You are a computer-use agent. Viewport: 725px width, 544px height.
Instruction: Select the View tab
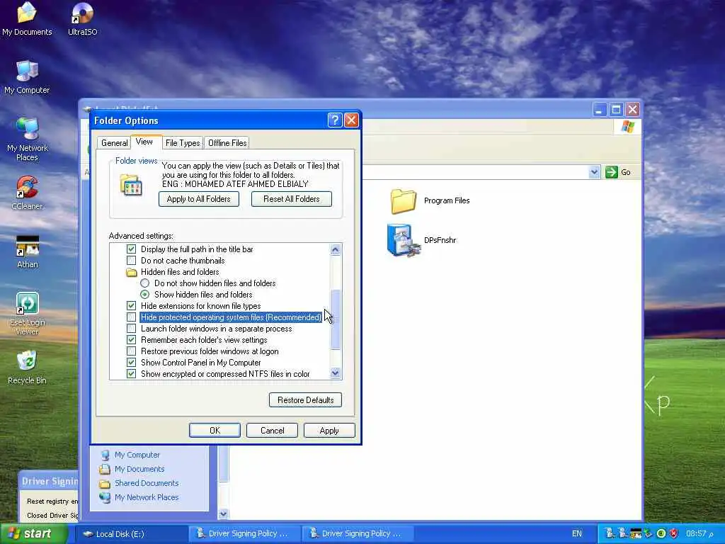point(144,142)
